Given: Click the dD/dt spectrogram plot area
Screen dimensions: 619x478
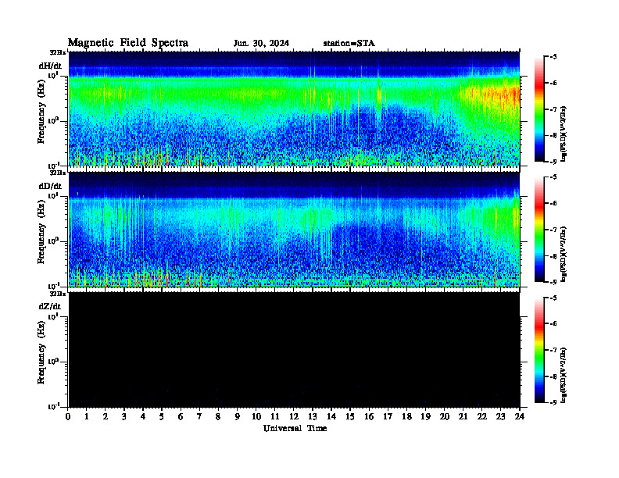Looking at the screenshot, I should click(294, 229).
